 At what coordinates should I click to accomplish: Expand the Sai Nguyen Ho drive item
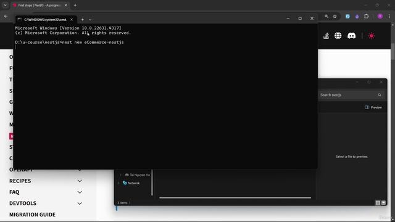tap(121, 175)
